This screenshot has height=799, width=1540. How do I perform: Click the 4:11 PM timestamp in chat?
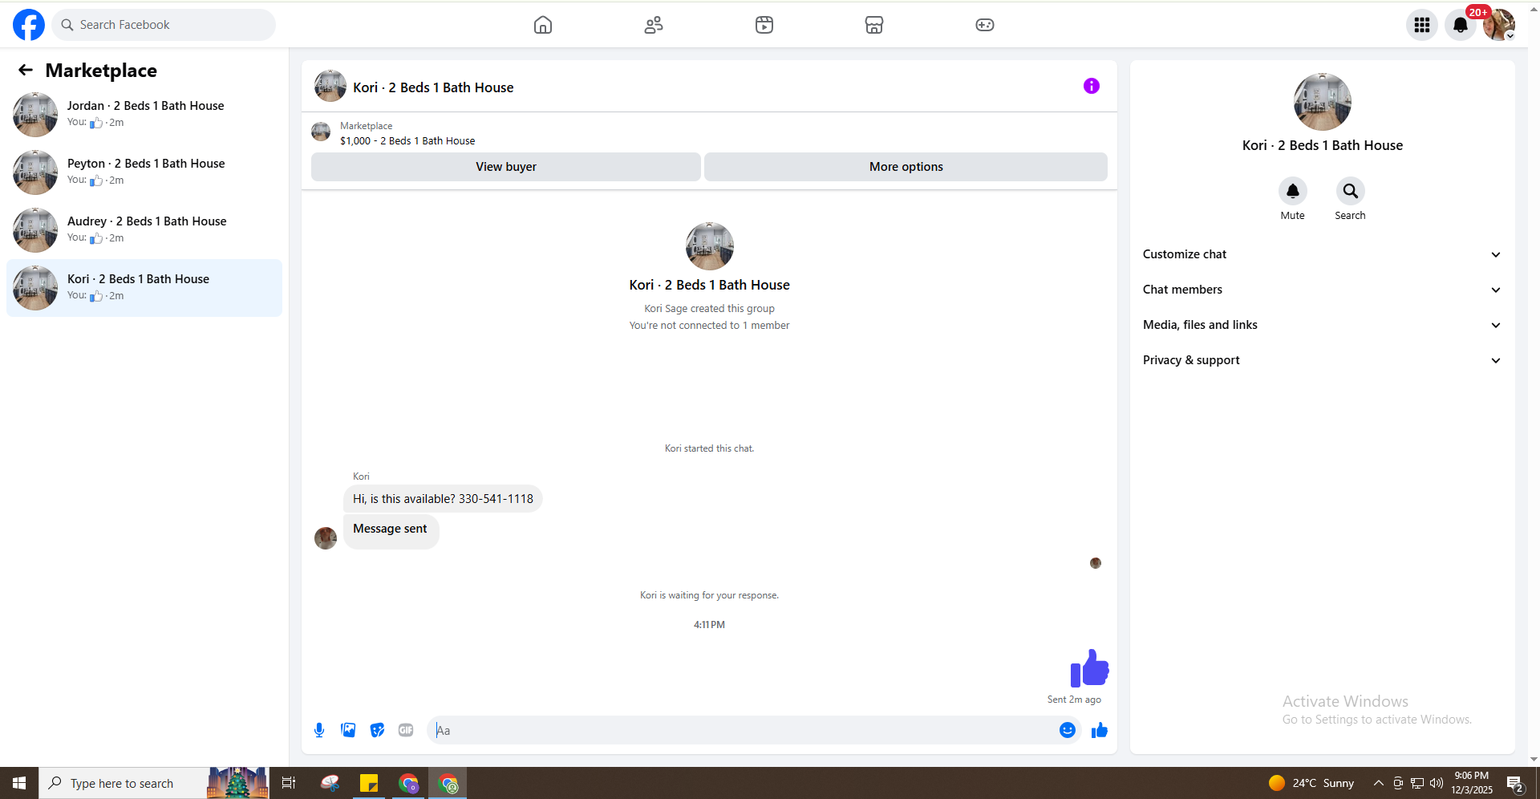click(x=710, y=625)
